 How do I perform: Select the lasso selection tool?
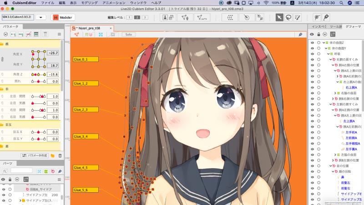tap(288, 17)
